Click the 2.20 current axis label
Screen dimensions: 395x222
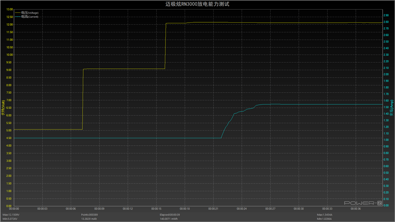[x=386, y=61]
